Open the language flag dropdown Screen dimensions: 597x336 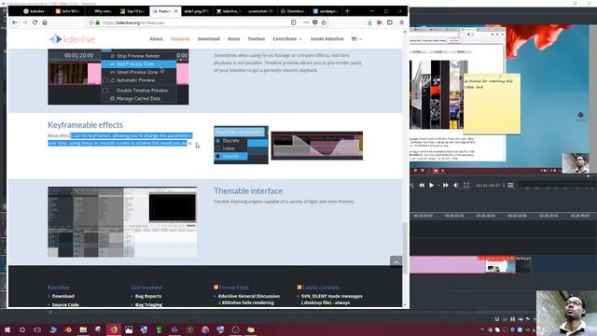[356, 39]
